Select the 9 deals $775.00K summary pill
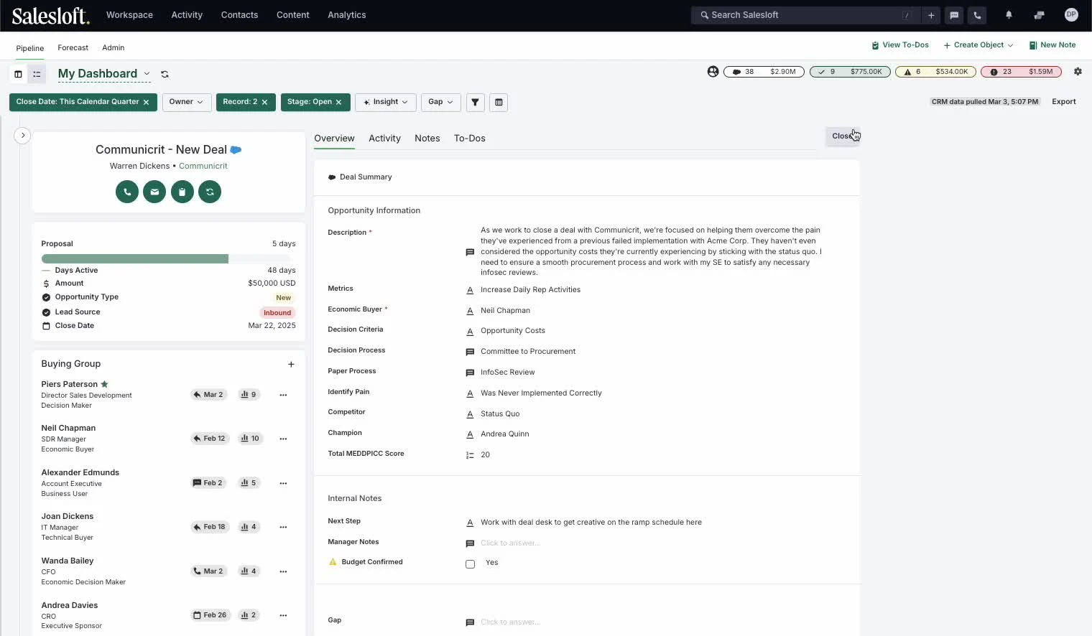This screenshot has width=1092, height=636. (x=850, y=72)
